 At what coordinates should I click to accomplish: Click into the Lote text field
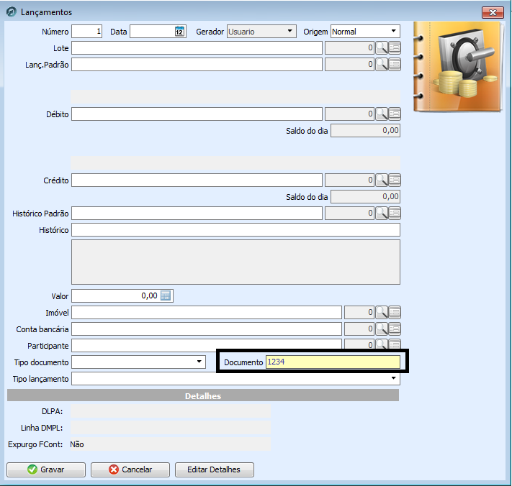pos(197,48)
